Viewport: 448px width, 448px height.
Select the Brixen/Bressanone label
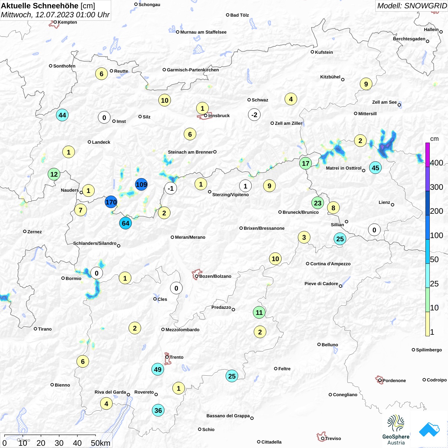tap(264, 228)
